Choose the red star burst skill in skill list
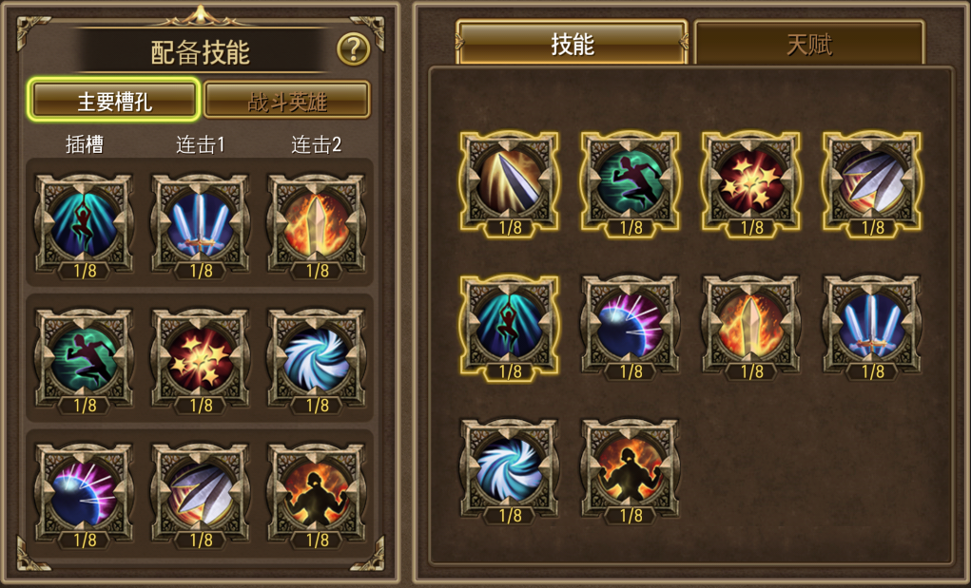This screenshot has width=971, height=588. [x=751, y=182]
